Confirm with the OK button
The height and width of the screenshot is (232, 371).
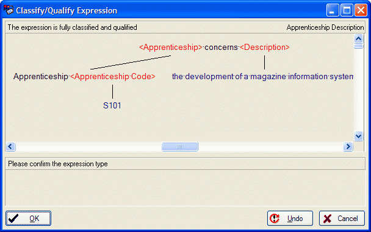pyautogui.click(x=29, y=219)
